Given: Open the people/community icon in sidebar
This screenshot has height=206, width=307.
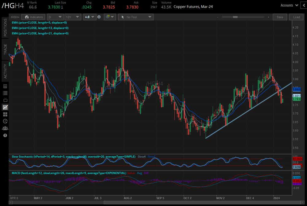Looking at the screenshot, I should [5, 128].
